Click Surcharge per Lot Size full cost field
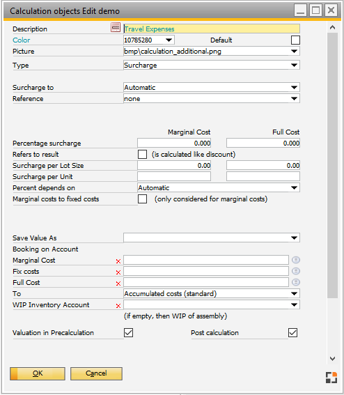Viewport: 344px width, 395px height. [x=263, y=166]
